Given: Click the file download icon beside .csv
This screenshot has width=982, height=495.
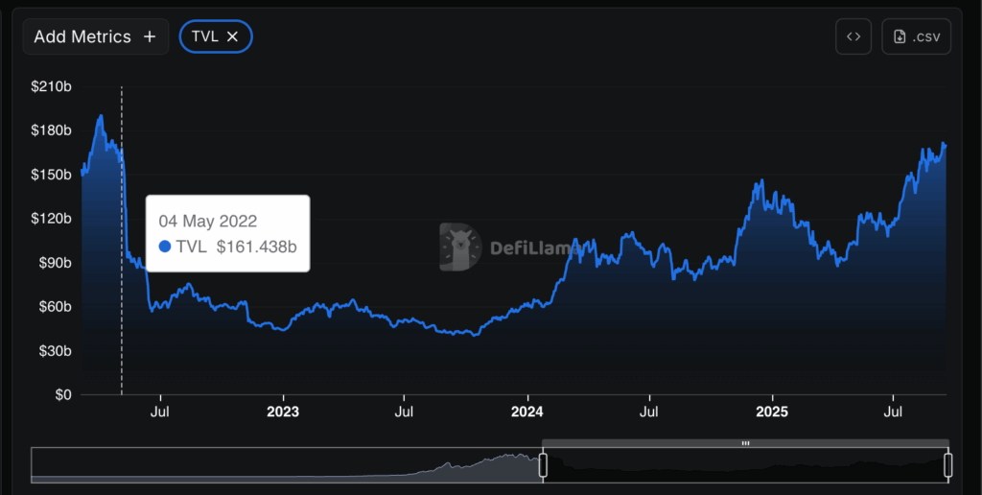Looking at the screenshot, I should pos(900,36).
